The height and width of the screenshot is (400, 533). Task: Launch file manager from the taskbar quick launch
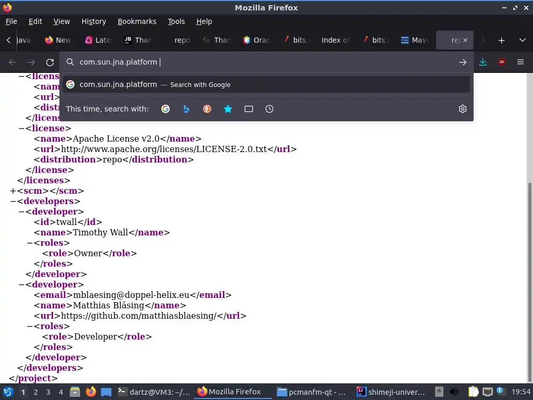(x=75, y=392)
